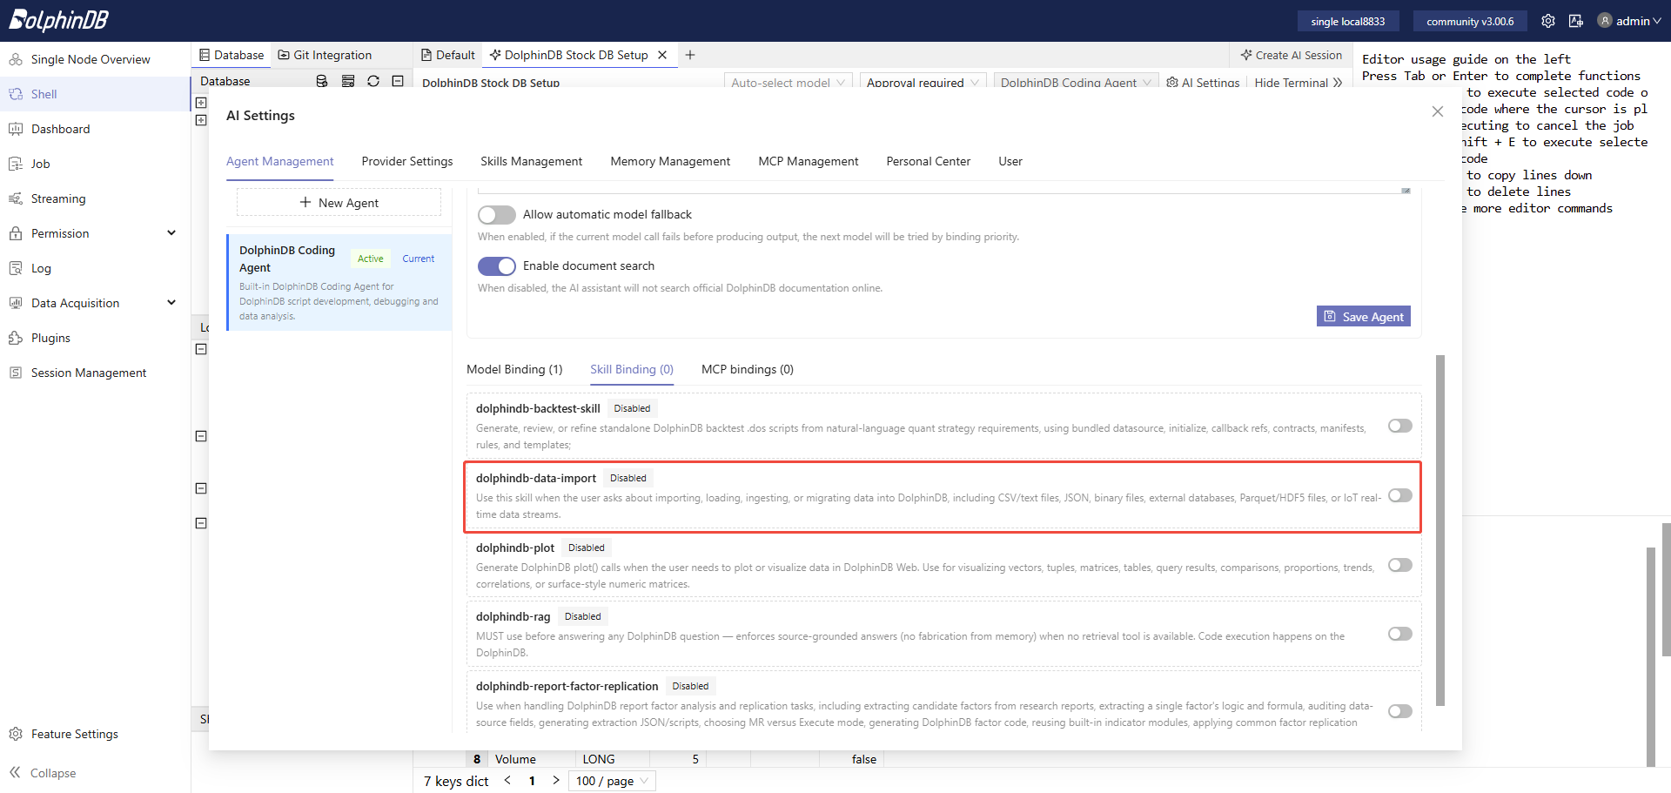This screenshot has height=793, width=1671.
Task: Open the 100 / page size dropdown
Action: [612, 781]
